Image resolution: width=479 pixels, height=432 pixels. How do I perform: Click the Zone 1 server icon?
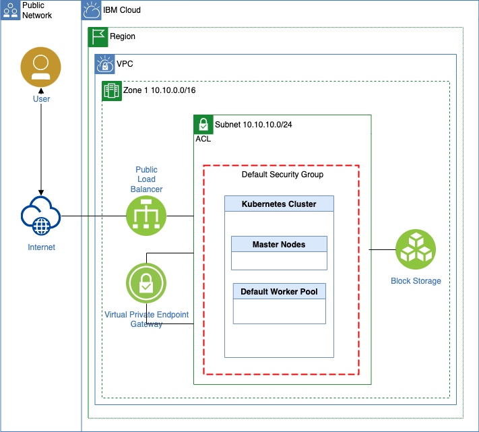(x=112, y=91)
